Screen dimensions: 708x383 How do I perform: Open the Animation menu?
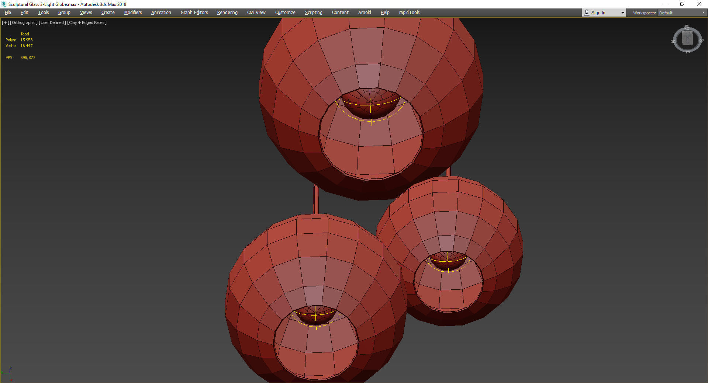(161, 13)
